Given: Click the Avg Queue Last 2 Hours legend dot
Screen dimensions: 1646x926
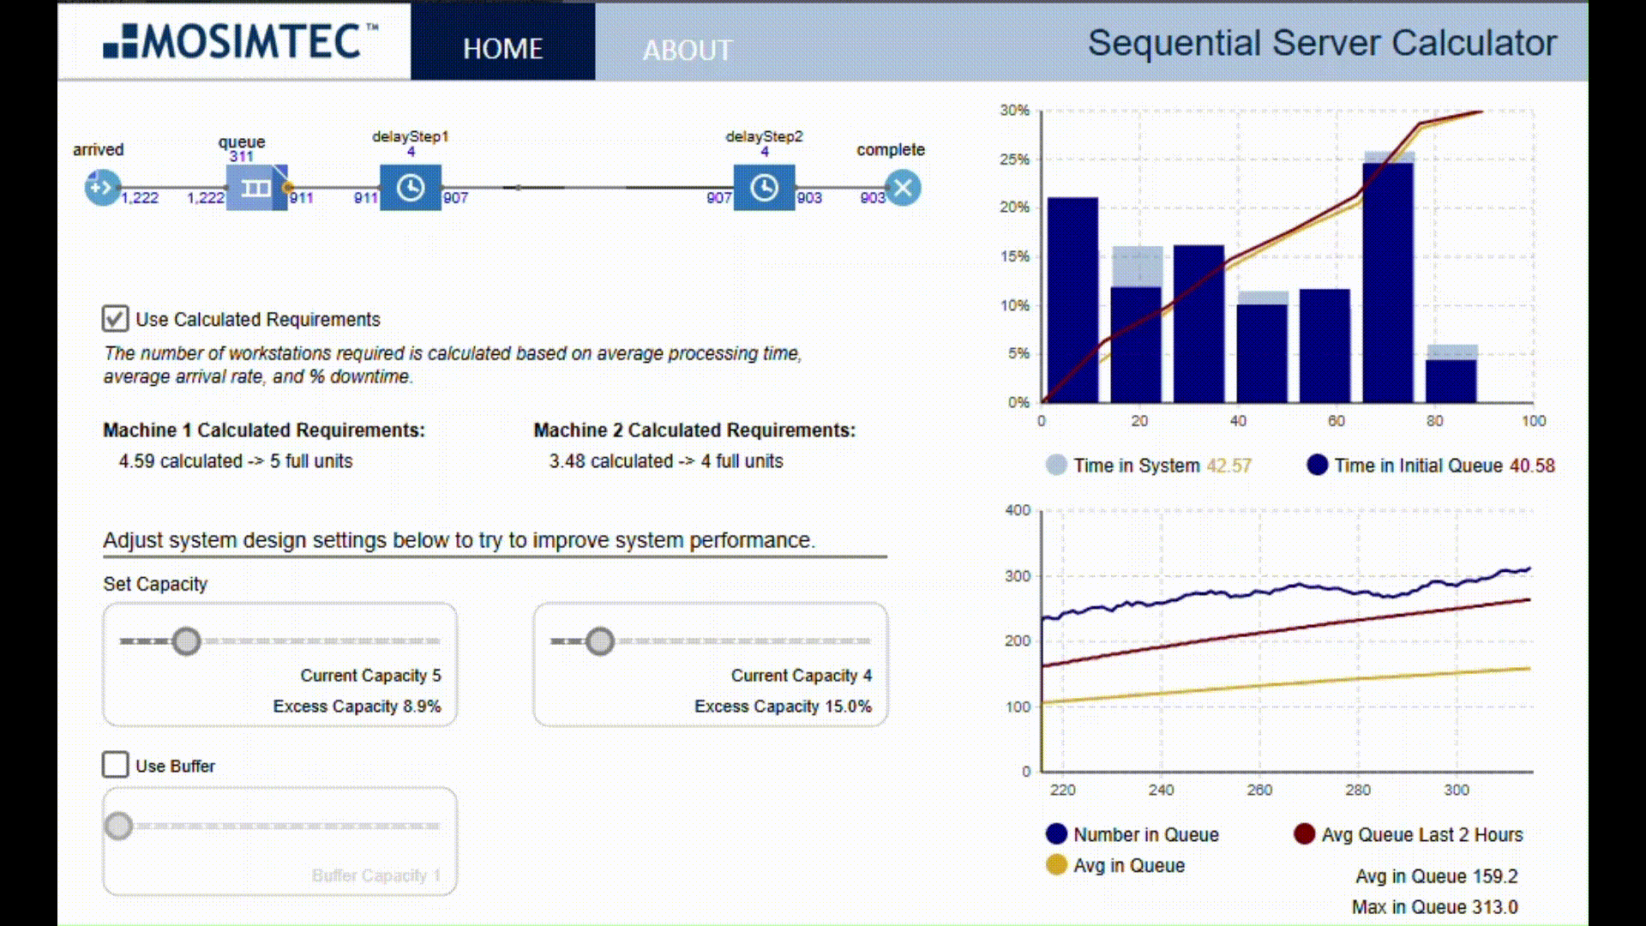Looking at the screenshot, I should [1304, 834].
